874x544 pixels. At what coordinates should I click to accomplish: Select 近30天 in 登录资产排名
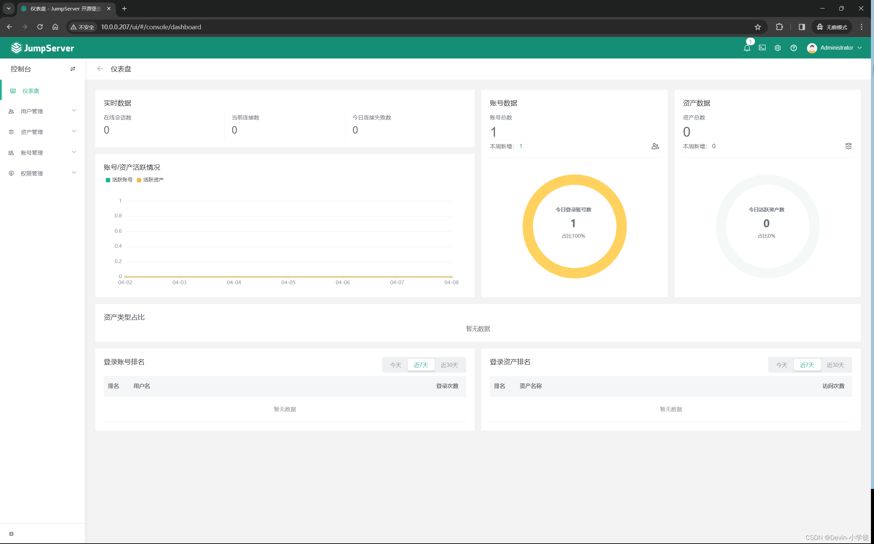tap(835, 365)
